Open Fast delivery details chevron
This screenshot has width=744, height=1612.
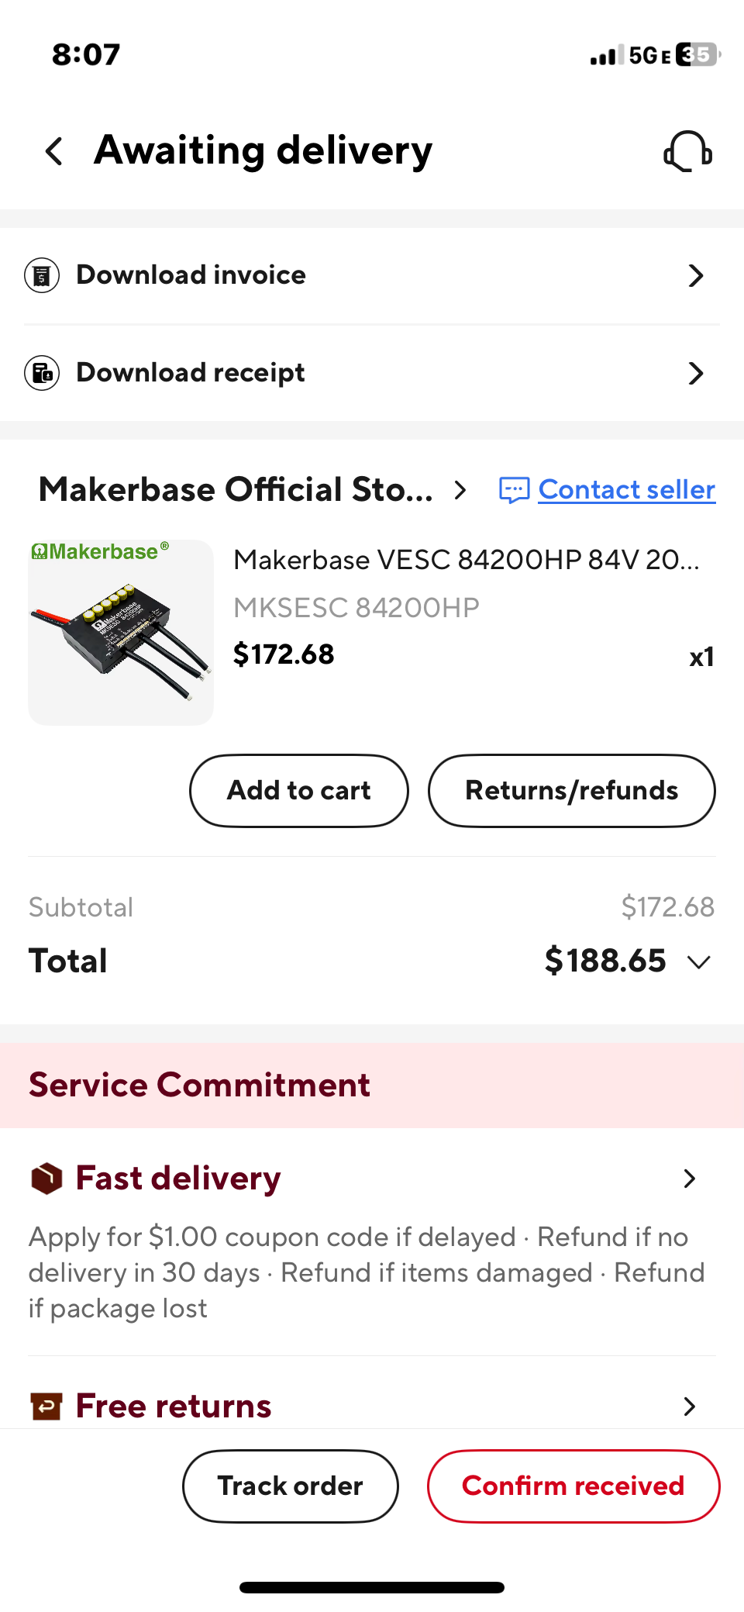tap(689, 1179)
